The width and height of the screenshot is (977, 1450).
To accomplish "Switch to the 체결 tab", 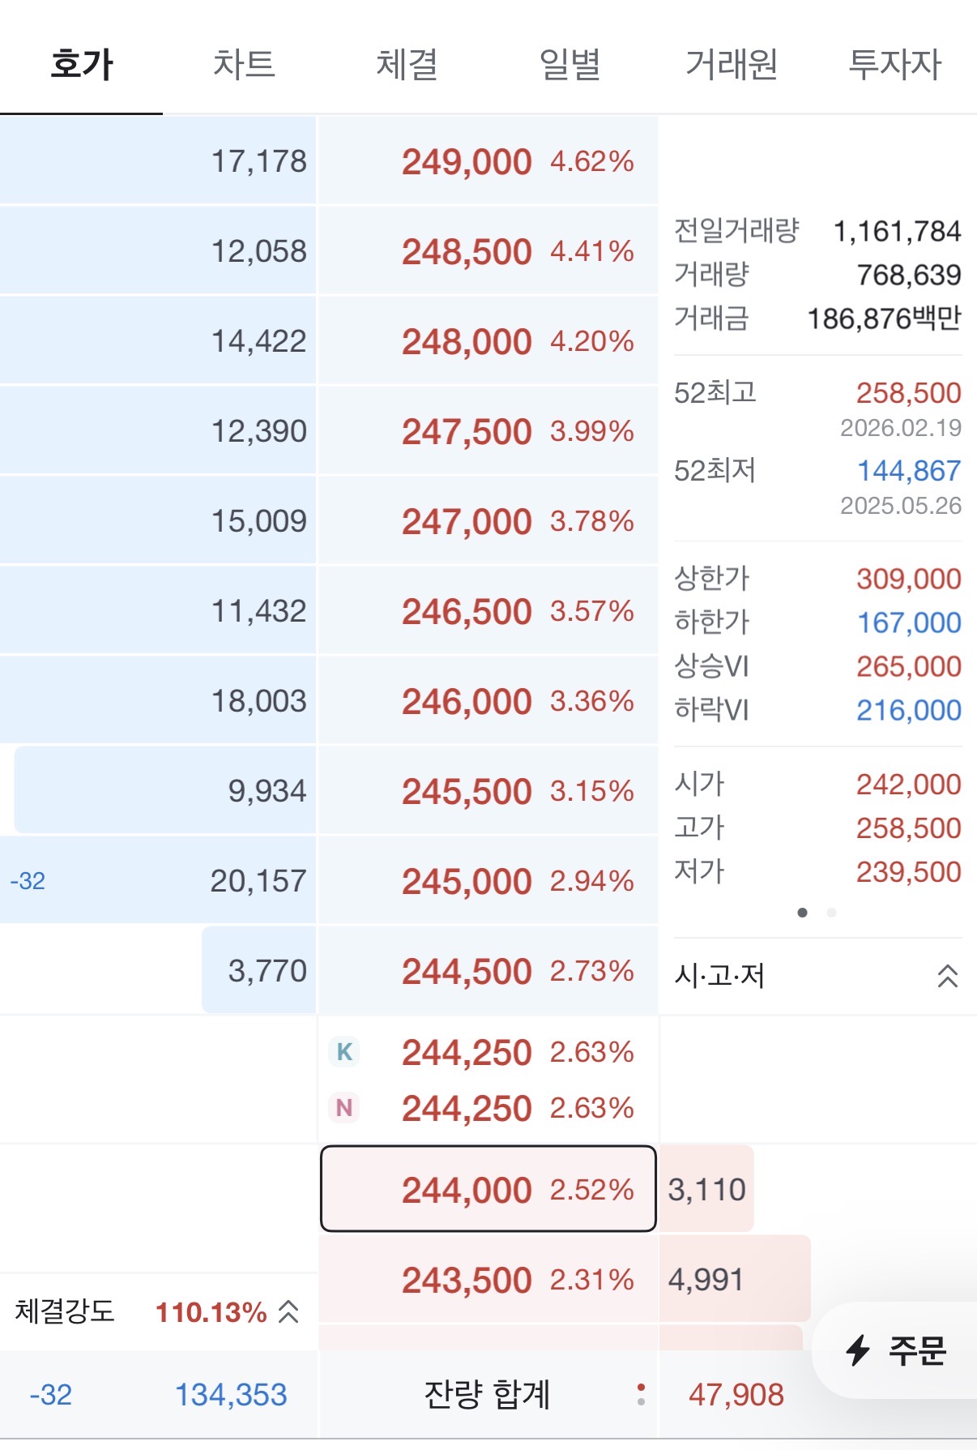I will click(x=407, y=64).
